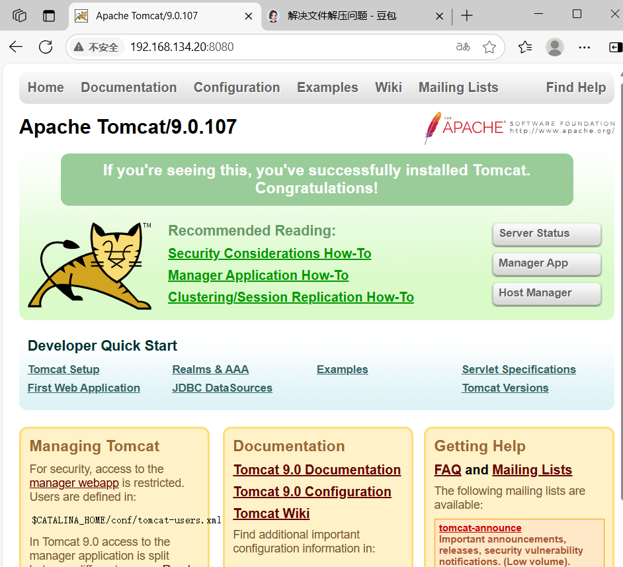Close the 豆包 tab
Viewport: 623px width, 567px height.
click(x=439, y=17)
